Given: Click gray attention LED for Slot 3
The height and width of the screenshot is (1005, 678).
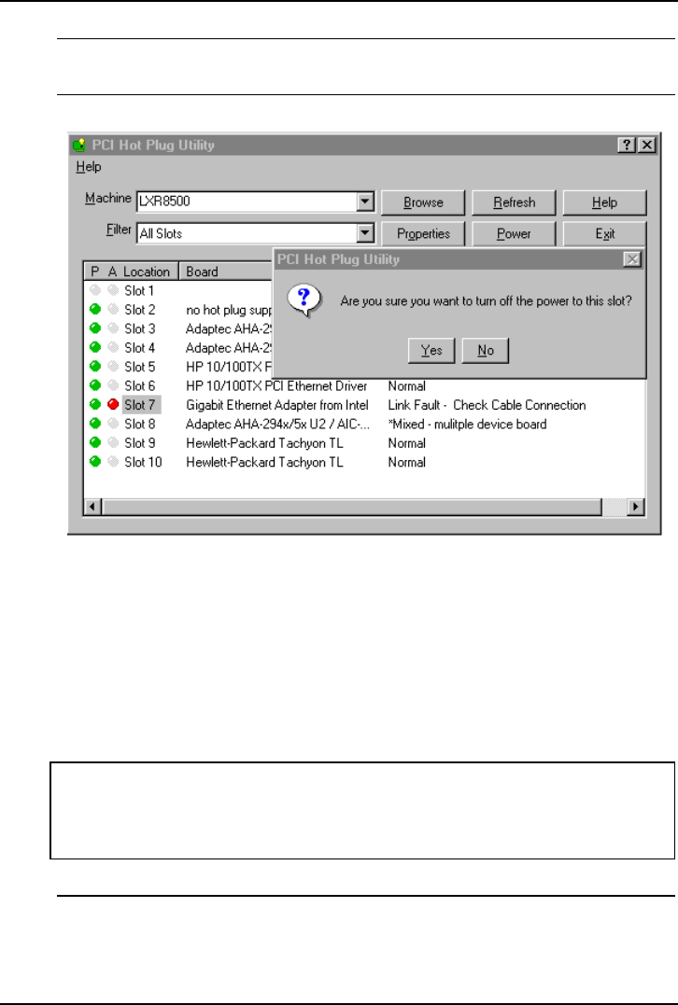Looking at the screenshot, I should (114, 328).
